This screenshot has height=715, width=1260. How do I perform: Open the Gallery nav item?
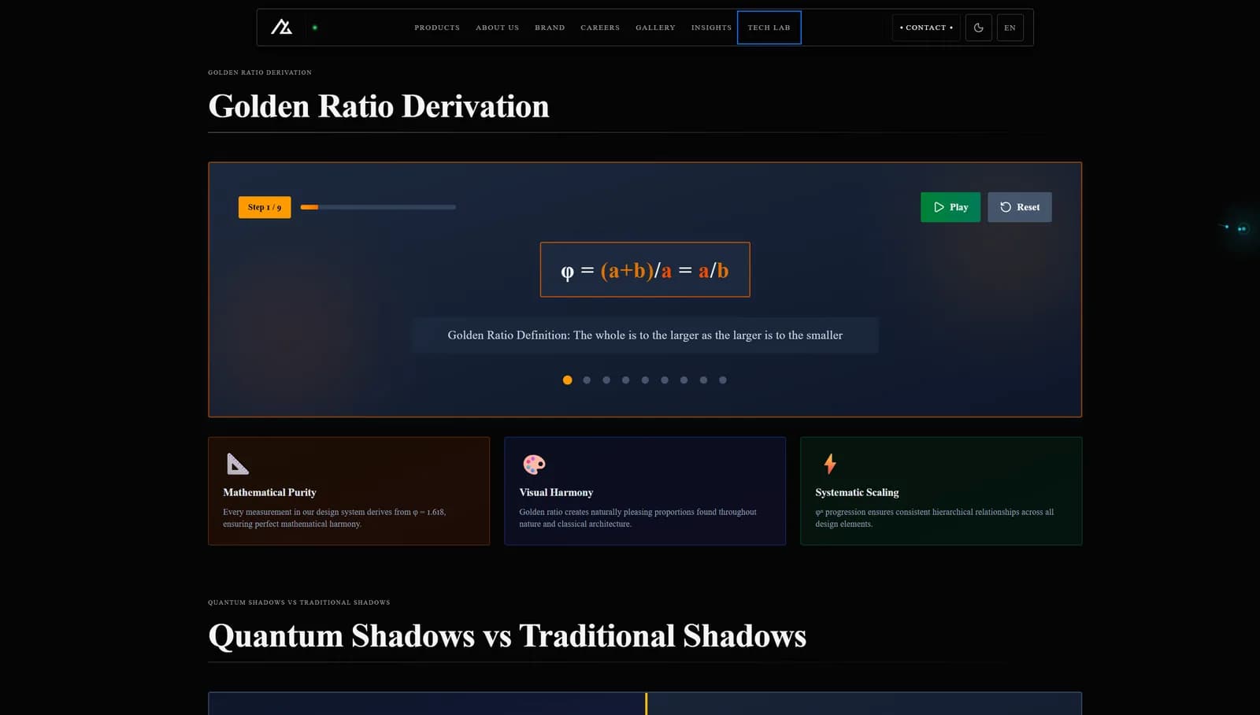(x=655, y=28)
